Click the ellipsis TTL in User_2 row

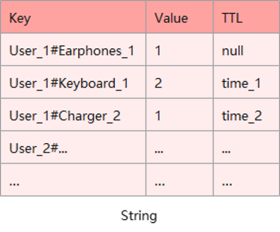tap(247, 147)
